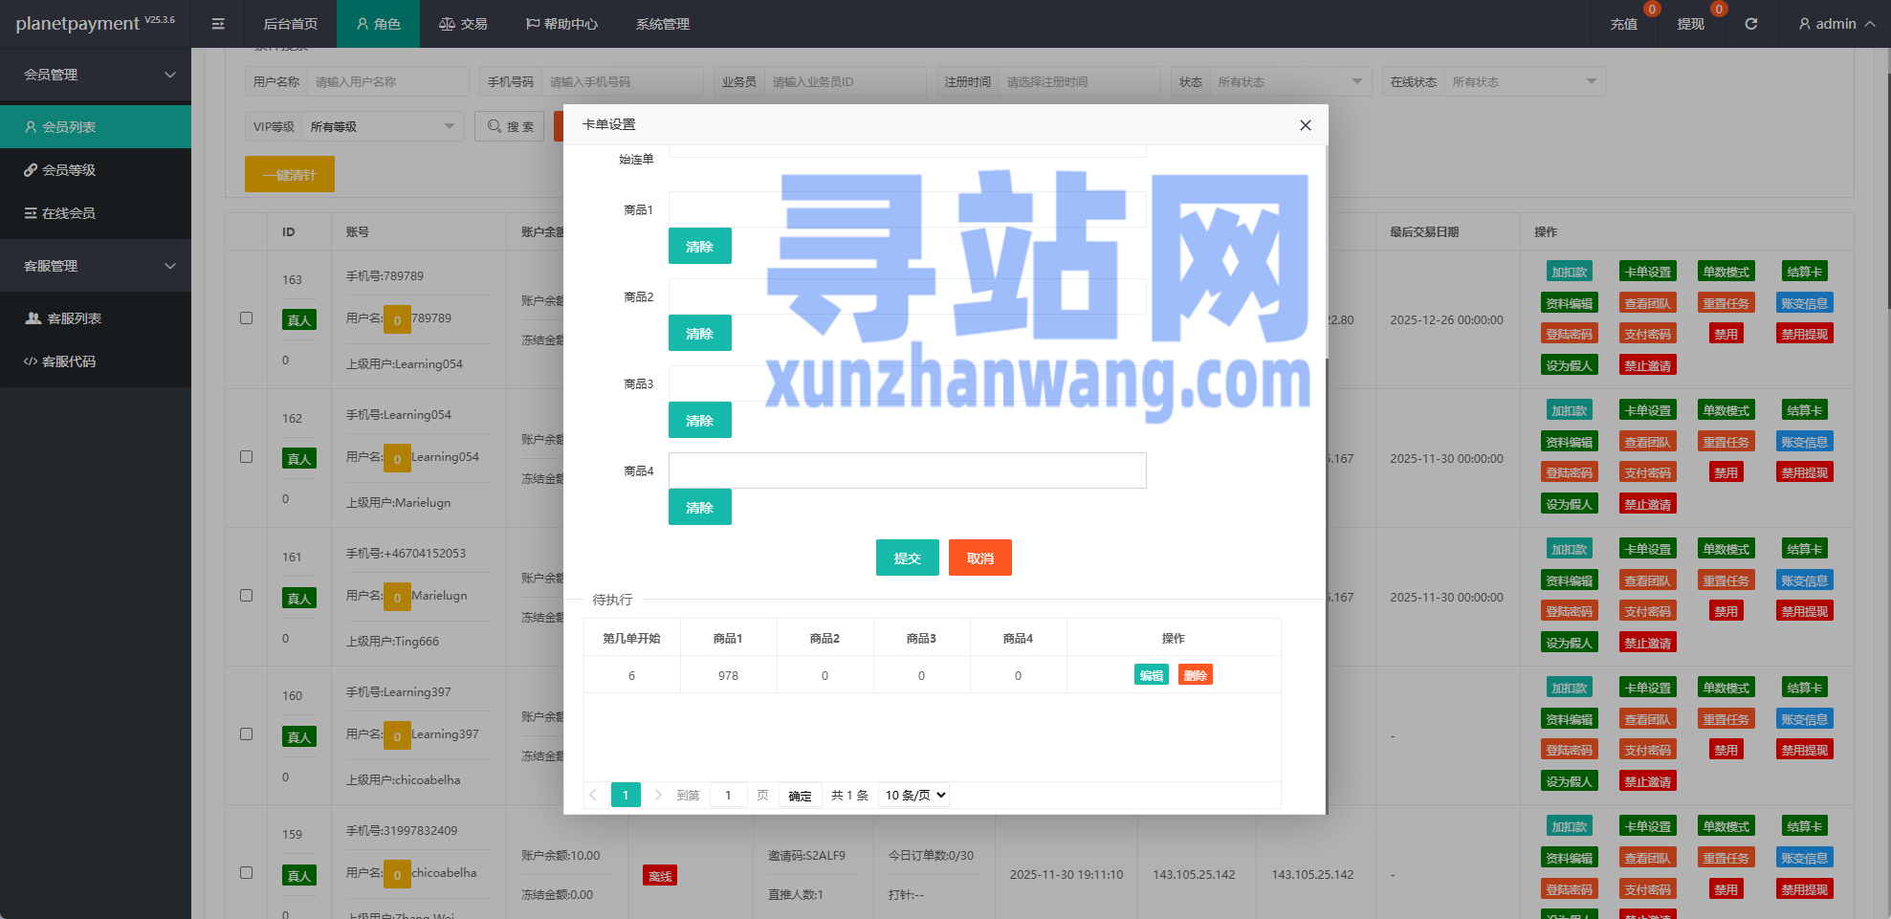The image size is (1891, 919).
Task: Check the checkbox for member ID 159
Action: [x=246, y=872]
